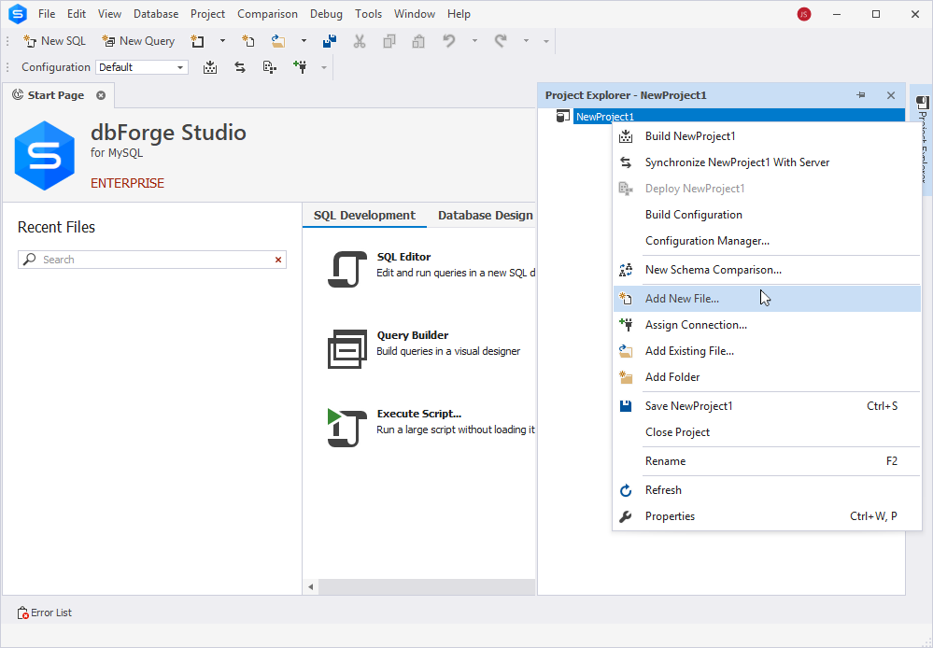Screen dimensions: 933x648
Task: Choose Build NewProject1 in context menu
Action: [767, 136]
